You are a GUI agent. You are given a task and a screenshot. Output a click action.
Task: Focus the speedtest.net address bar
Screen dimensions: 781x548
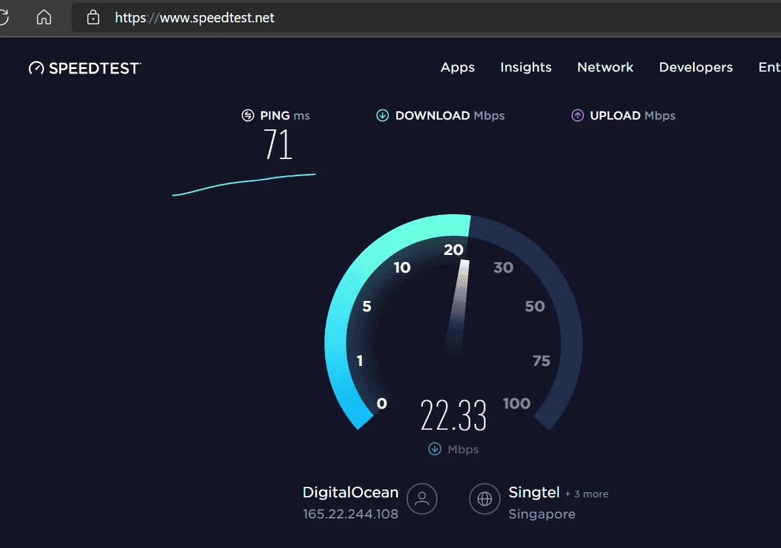[426, 18]
